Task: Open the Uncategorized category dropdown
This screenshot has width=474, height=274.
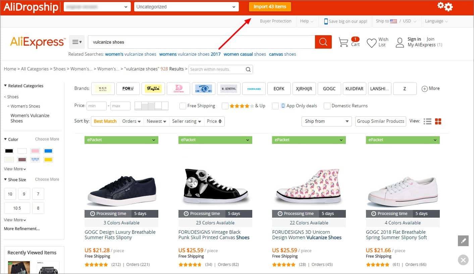Action: [x=186, y=7]
